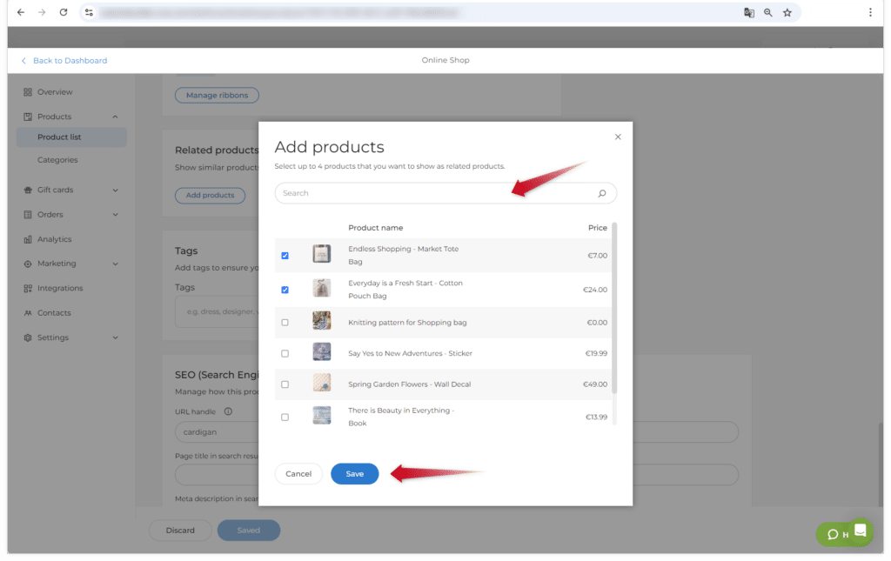Image resolution: width=891 pixels, height=561 pixels.
Task: Save the selected related products
Action: [x=354, y=474]
